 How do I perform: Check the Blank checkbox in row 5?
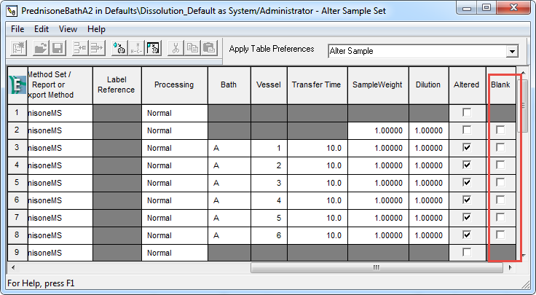[x=500, y=182]
